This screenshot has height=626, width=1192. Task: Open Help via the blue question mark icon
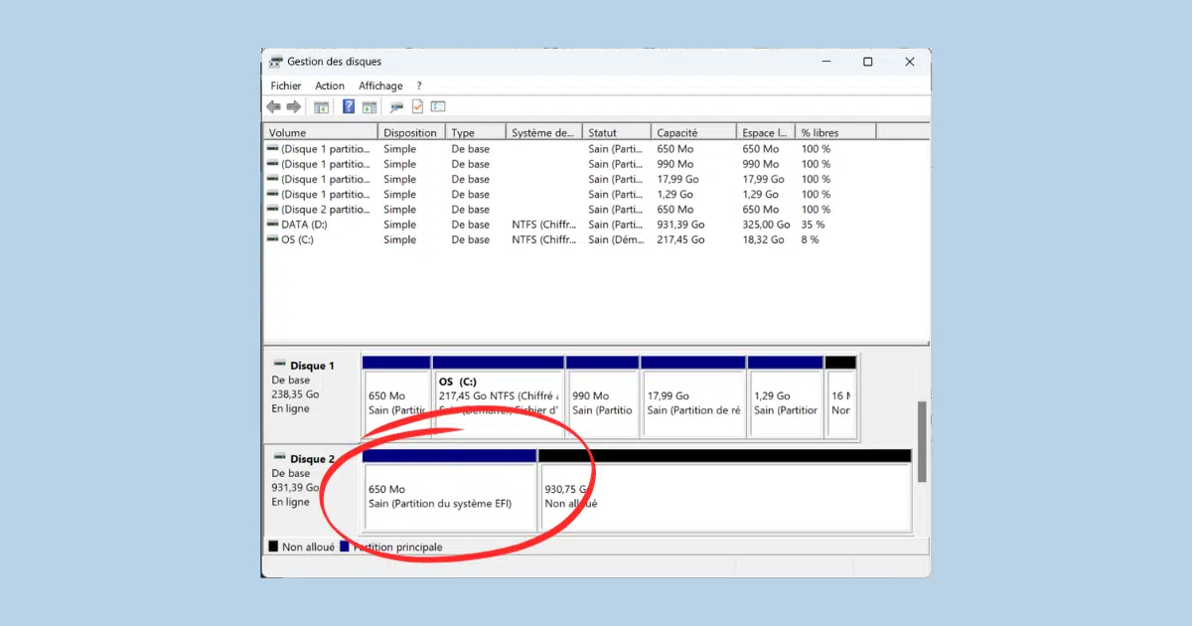point(349,106)
